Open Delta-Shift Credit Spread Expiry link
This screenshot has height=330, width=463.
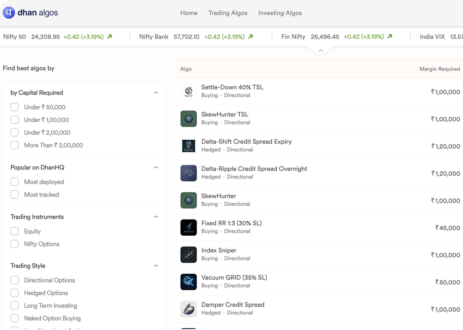point(247,142)
